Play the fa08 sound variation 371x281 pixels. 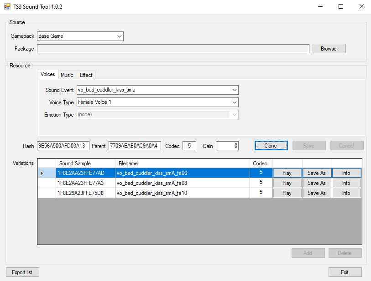click(287, 183)
